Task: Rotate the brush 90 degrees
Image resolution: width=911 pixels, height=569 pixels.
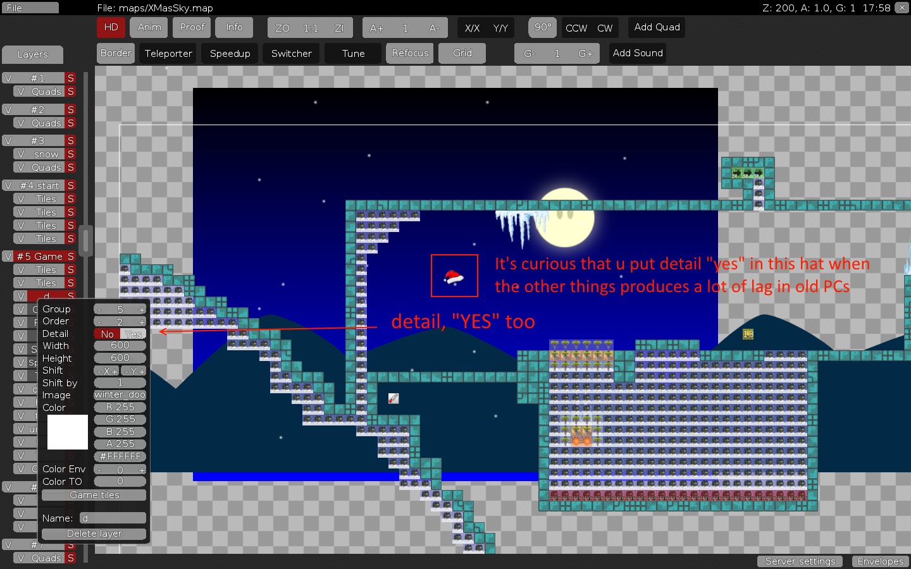Action: click(x=542, y=27)
